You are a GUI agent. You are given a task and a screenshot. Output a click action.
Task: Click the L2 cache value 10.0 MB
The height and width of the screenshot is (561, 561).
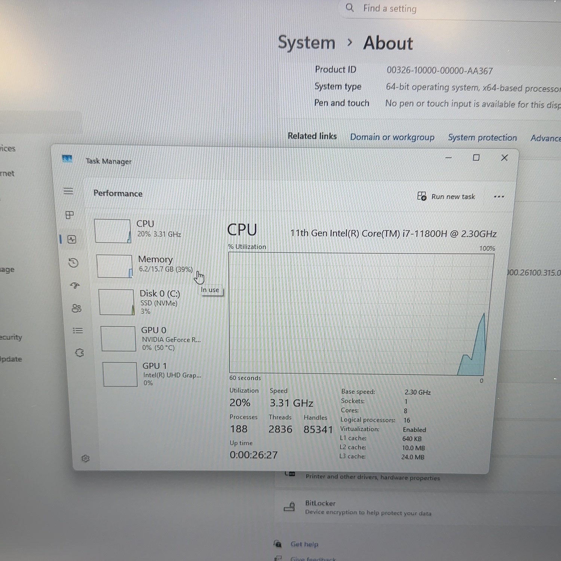click(413, 448)
